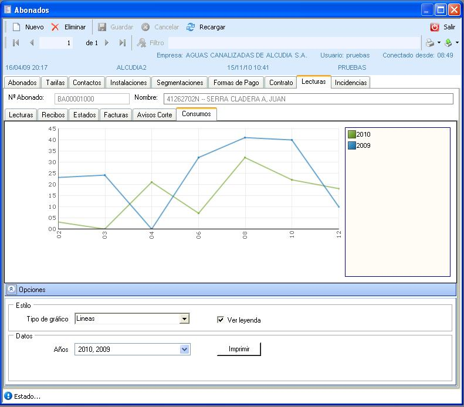Click the Filtro binoculars icon
The image size is (464, 407).
[141, 43]
